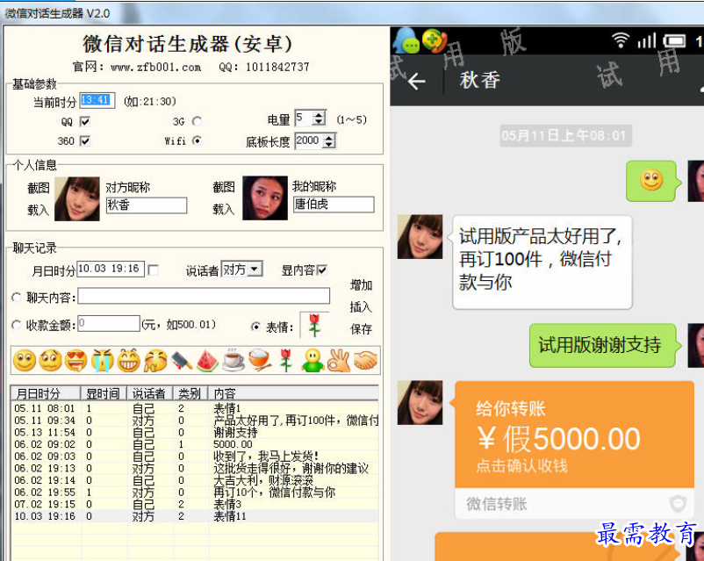Decrease 底板长度 with down arrow
The width and height of the screenshot is (704, 561).
tap(329, 145)
